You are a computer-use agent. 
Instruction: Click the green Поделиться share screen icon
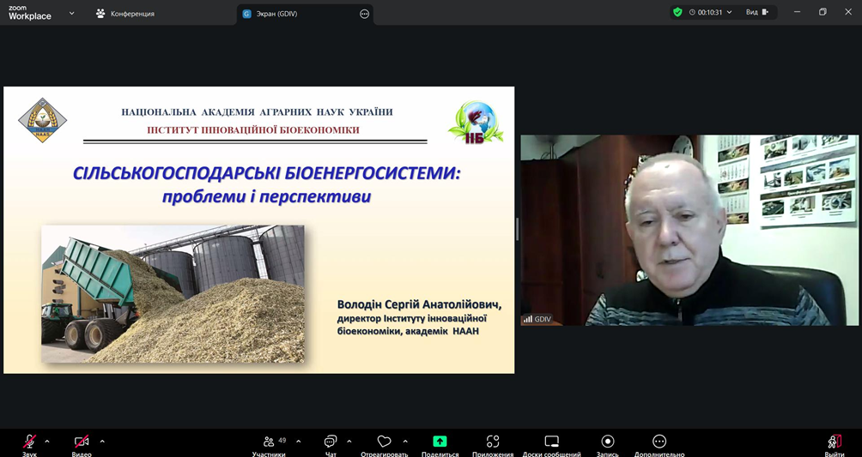[440, 442]
